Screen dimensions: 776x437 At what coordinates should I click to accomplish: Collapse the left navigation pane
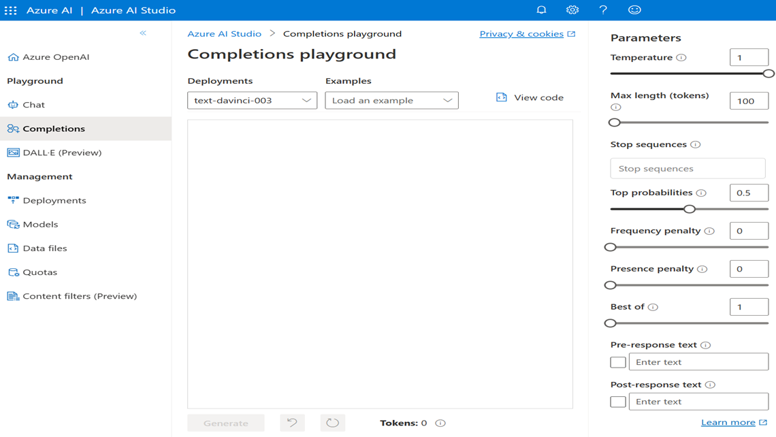[143, 33]
